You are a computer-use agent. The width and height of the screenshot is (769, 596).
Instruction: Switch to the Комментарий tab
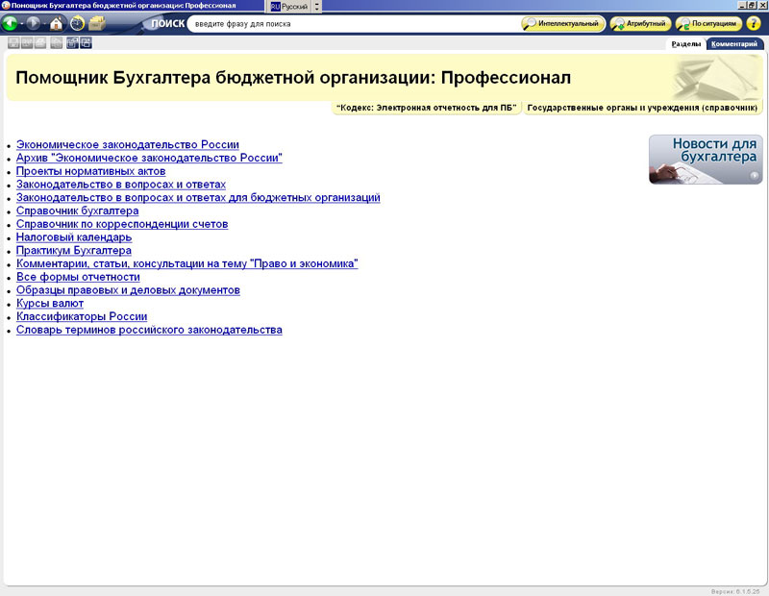[x=736, y=44]
